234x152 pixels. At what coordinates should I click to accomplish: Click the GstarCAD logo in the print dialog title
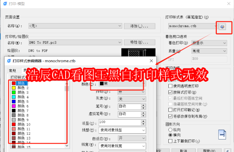click(x=5, y=4)
